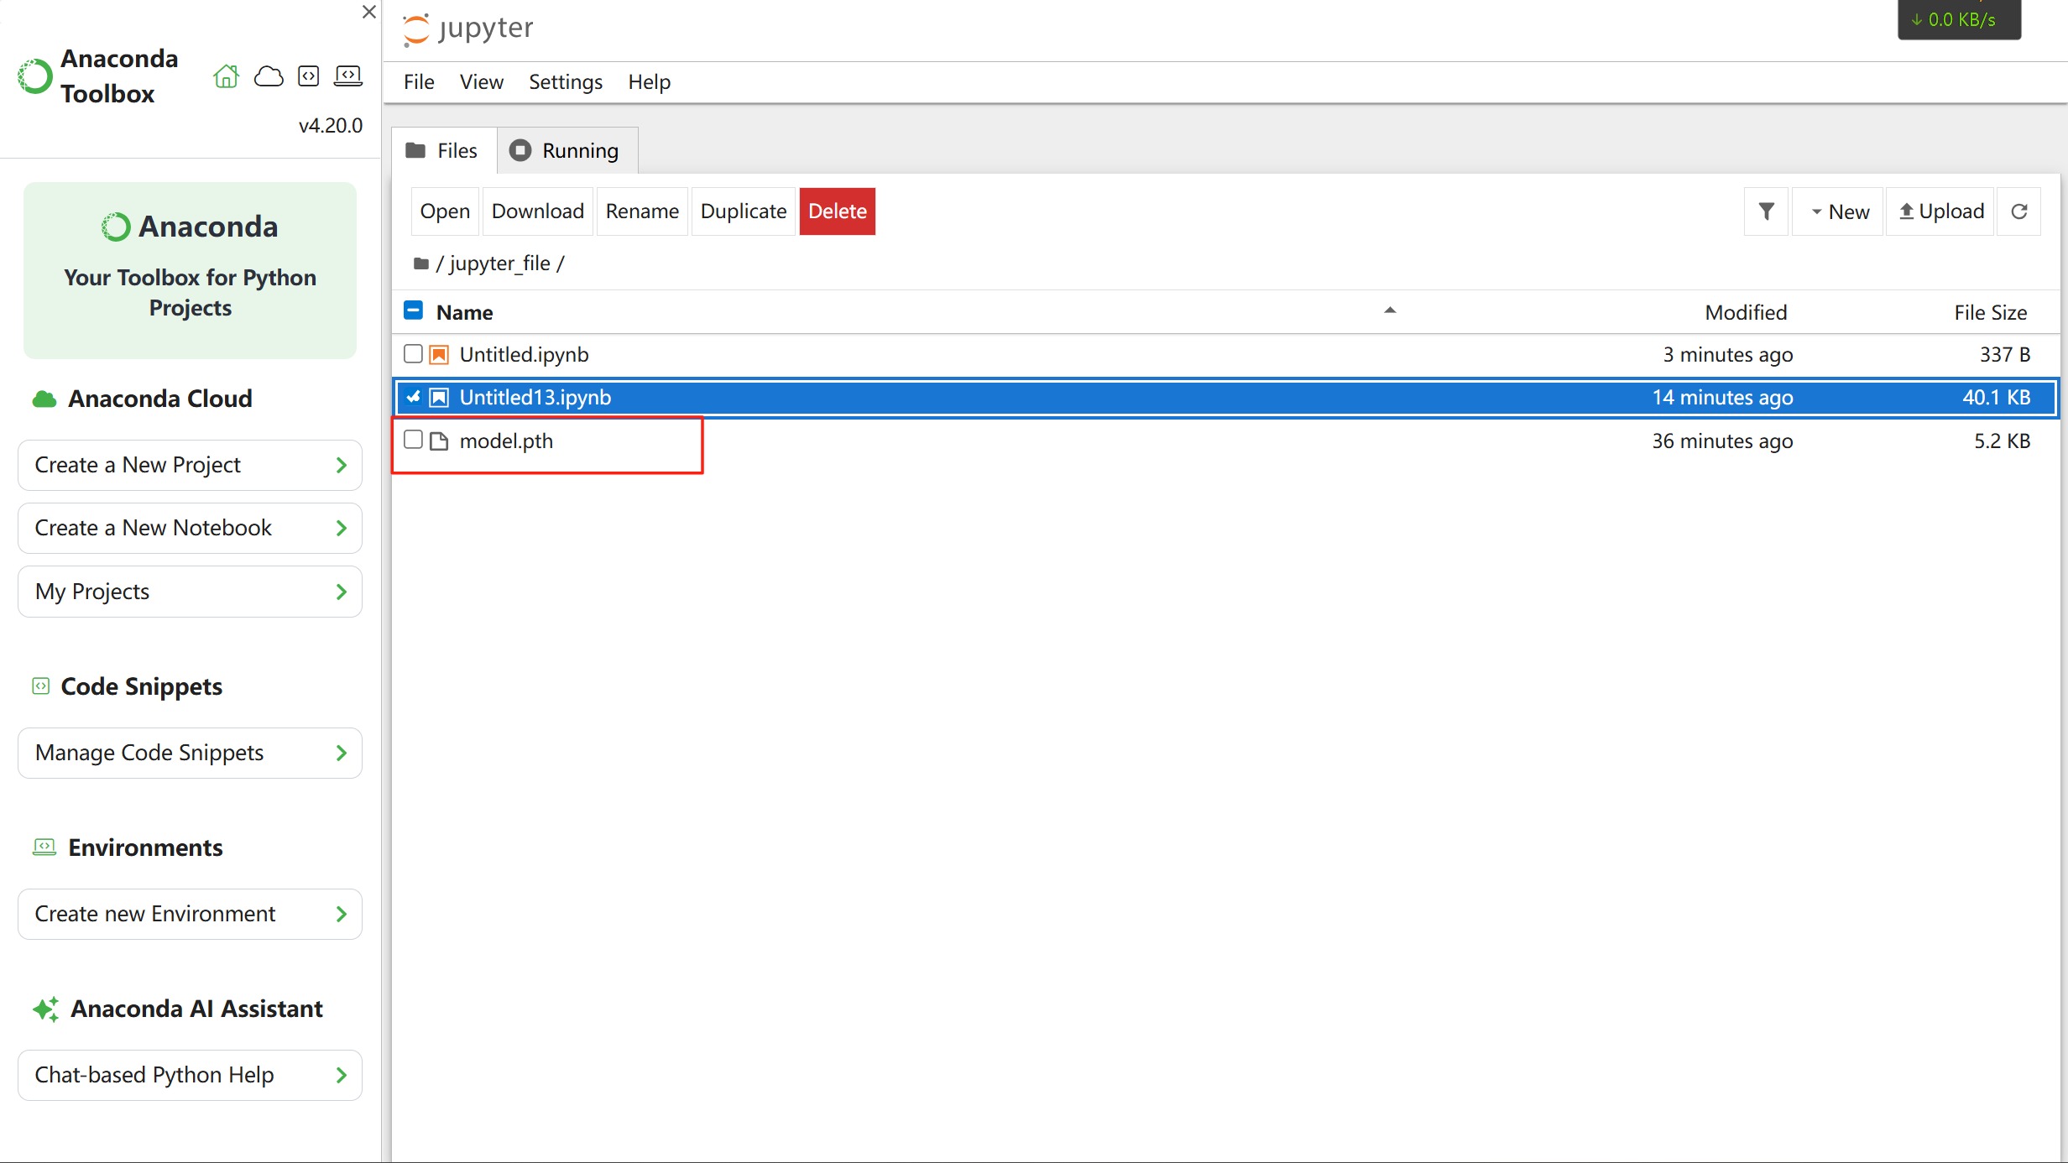Toggle the select-all checkbox beside Name
Screen dimensions: 2068x1163
point(413,311)
